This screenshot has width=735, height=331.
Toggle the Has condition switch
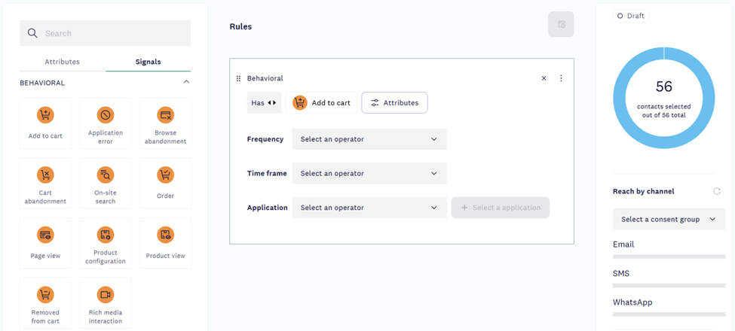[264, 103]
